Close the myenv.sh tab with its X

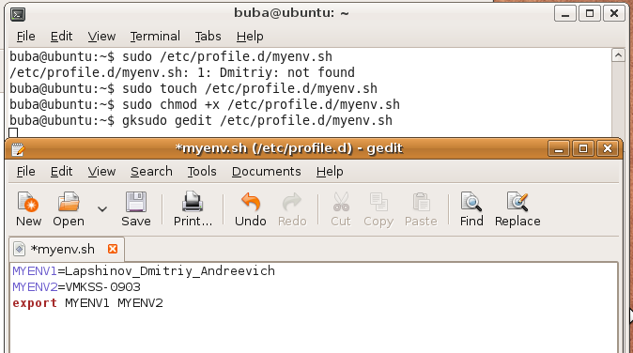[113, 249]
